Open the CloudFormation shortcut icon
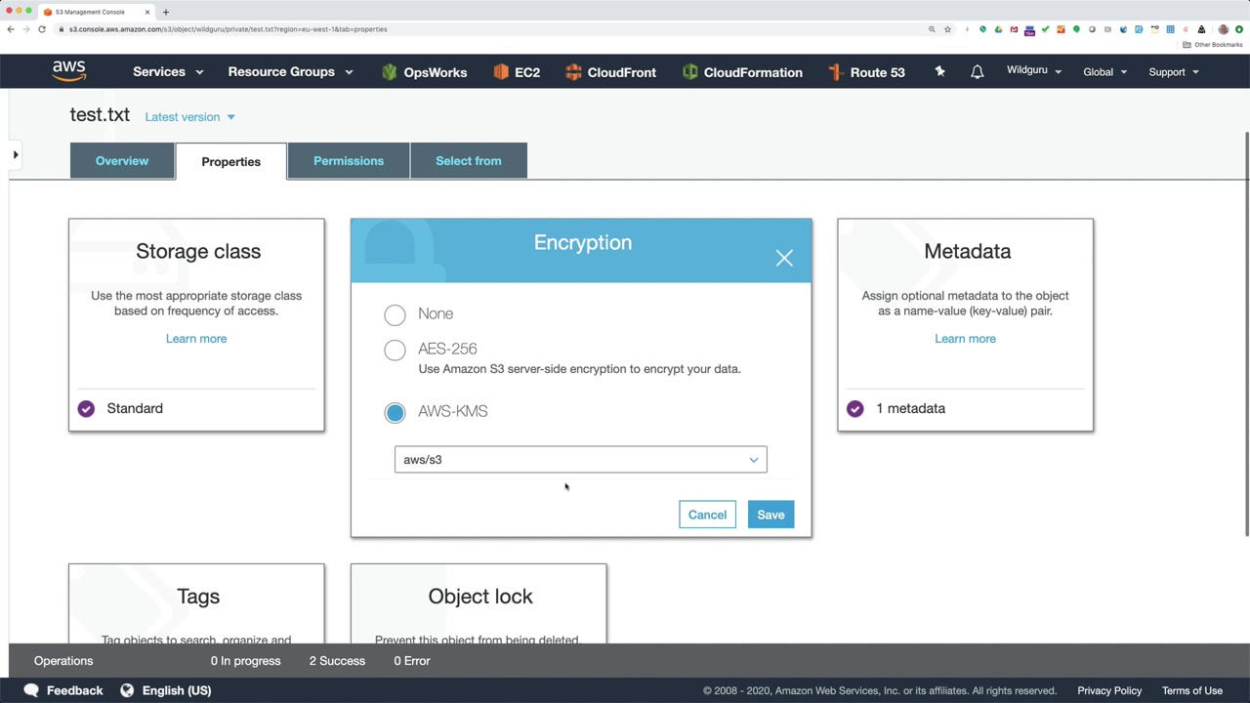Screen dimensions: 1250x703 [690, 72]
